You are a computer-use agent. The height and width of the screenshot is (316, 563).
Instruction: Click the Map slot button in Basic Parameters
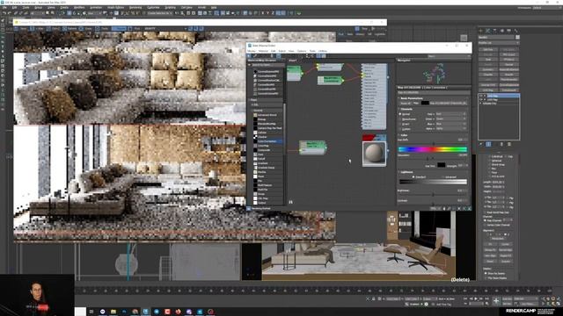(x=449, y=104)
